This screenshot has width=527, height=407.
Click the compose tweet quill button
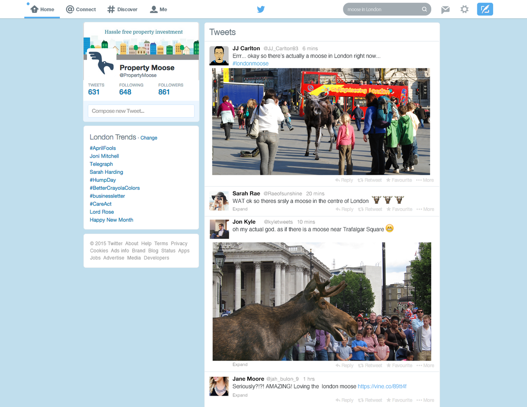click(x=485, y=9)
